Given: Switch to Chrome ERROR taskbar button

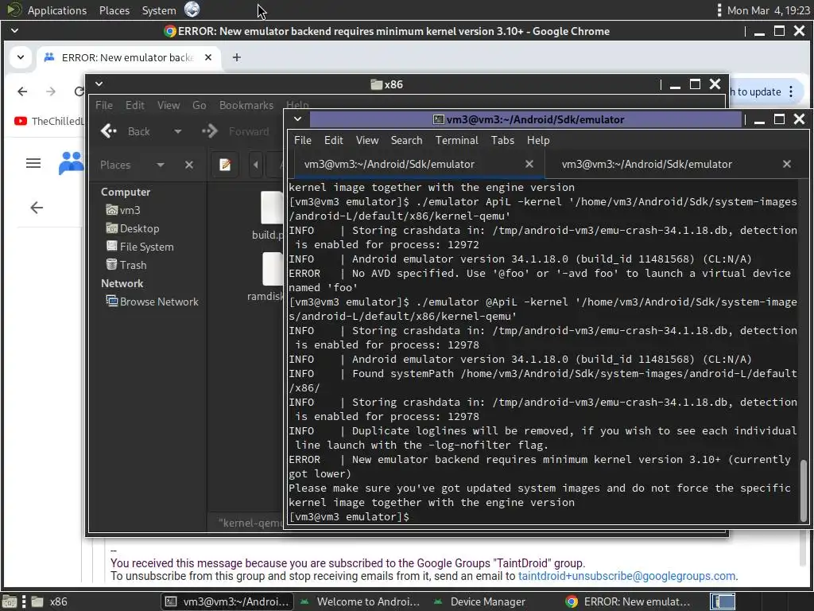Looking at the screenshot, I should tap(630, 601).
